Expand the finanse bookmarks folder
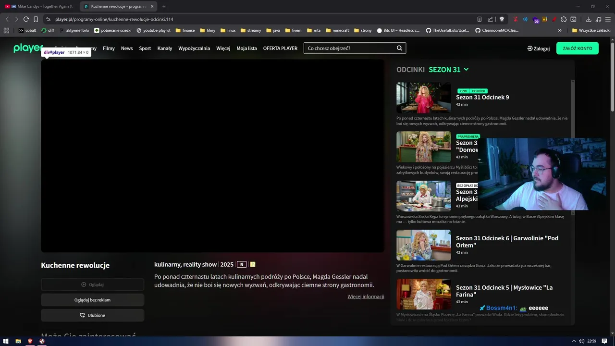The width and height of the screenshot is (615, 346). [185, 30]
